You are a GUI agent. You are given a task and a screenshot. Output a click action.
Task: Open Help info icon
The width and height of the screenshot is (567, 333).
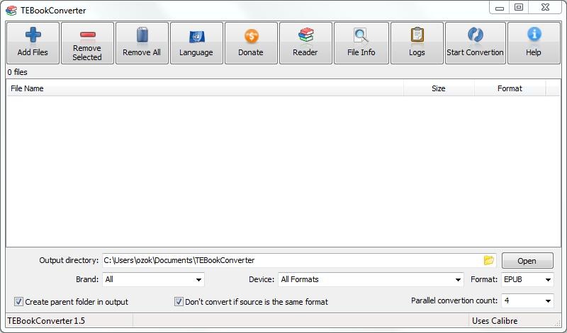tap(534, 34)
